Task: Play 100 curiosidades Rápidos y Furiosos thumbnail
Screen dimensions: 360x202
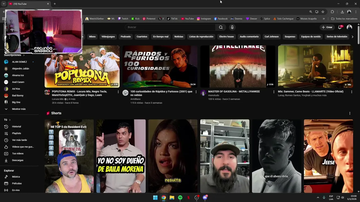Action: (160, 66)
